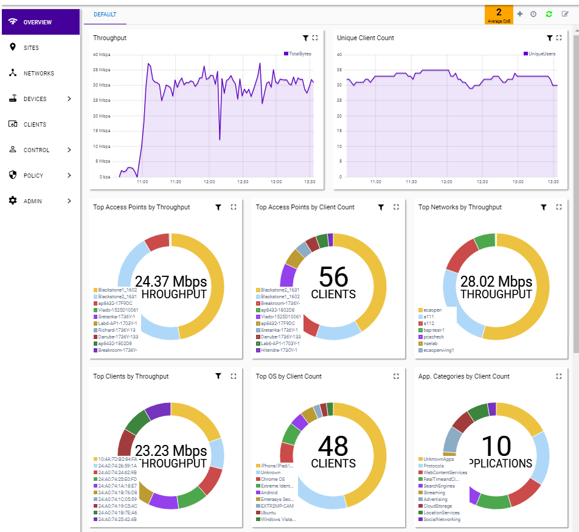Screen dimensions: 579x532
Task: Click the Average QoE score badge
Action: coord(499,15)
